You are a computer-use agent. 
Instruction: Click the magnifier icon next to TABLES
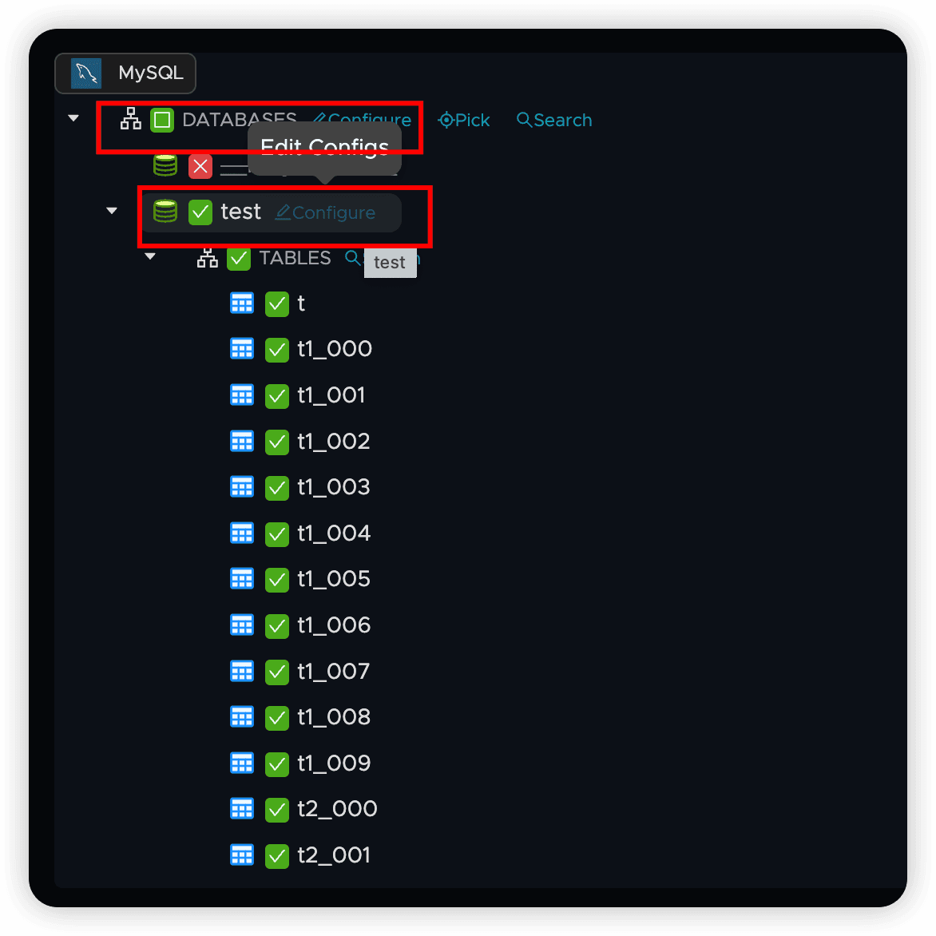point(353,258)
